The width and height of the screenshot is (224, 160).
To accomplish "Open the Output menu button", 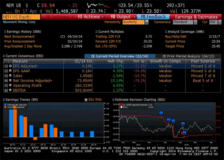I will [x=121, y=16].
